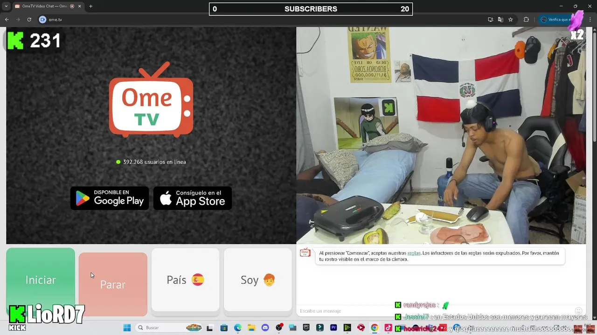Screen dimensions: 597x335
Task: Reload the page with browser refresh
Action: [29, 20]
